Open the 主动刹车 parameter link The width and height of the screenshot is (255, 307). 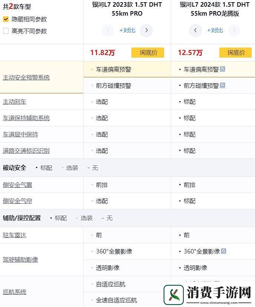(x=14, y=101)
